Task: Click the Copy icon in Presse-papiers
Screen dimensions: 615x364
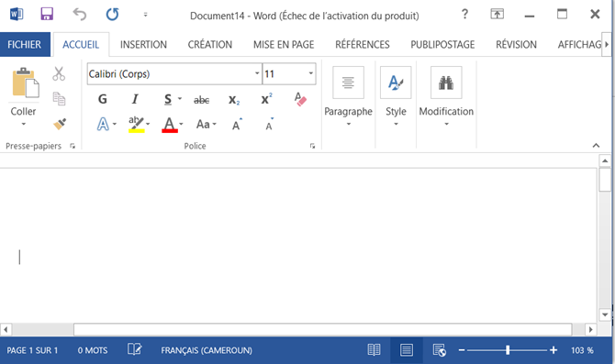Action: 59,99
